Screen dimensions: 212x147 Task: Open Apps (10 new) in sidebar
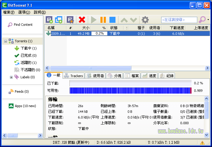[x=25, y=106]
